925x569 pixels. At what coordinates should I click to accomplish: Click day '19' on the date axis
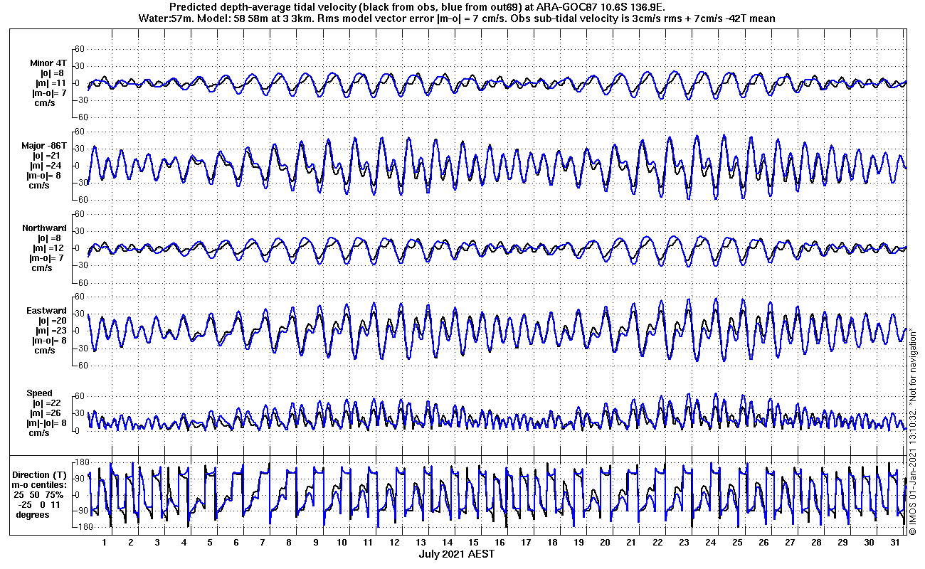tap(578, 542)
